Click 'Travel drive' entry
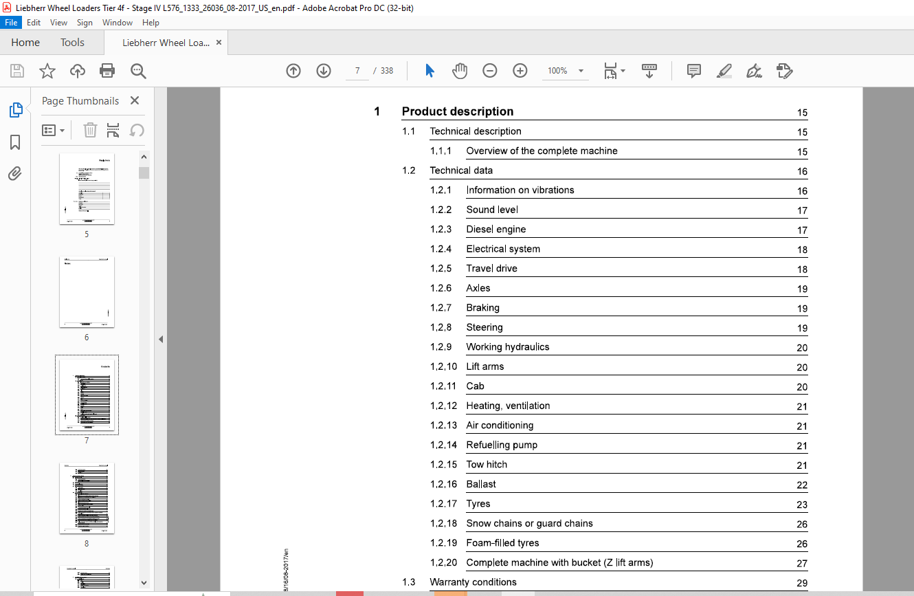Screen dimensions: 914x596 (492, 268)
